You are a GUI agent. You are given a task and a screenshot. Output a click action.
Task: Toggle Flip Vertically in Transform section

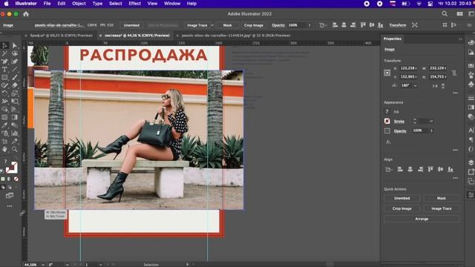(443, 86)
